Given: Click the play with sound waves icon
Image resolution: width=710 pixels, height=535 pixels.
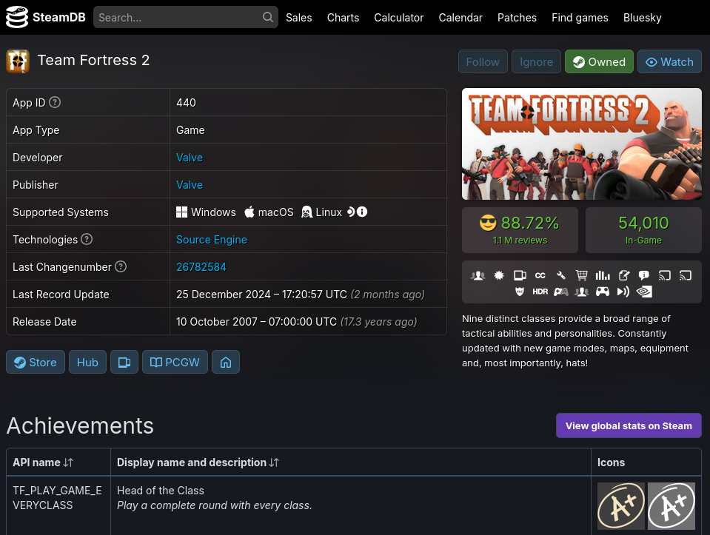Looking at the screenshot, I should (x=623, y=292).
